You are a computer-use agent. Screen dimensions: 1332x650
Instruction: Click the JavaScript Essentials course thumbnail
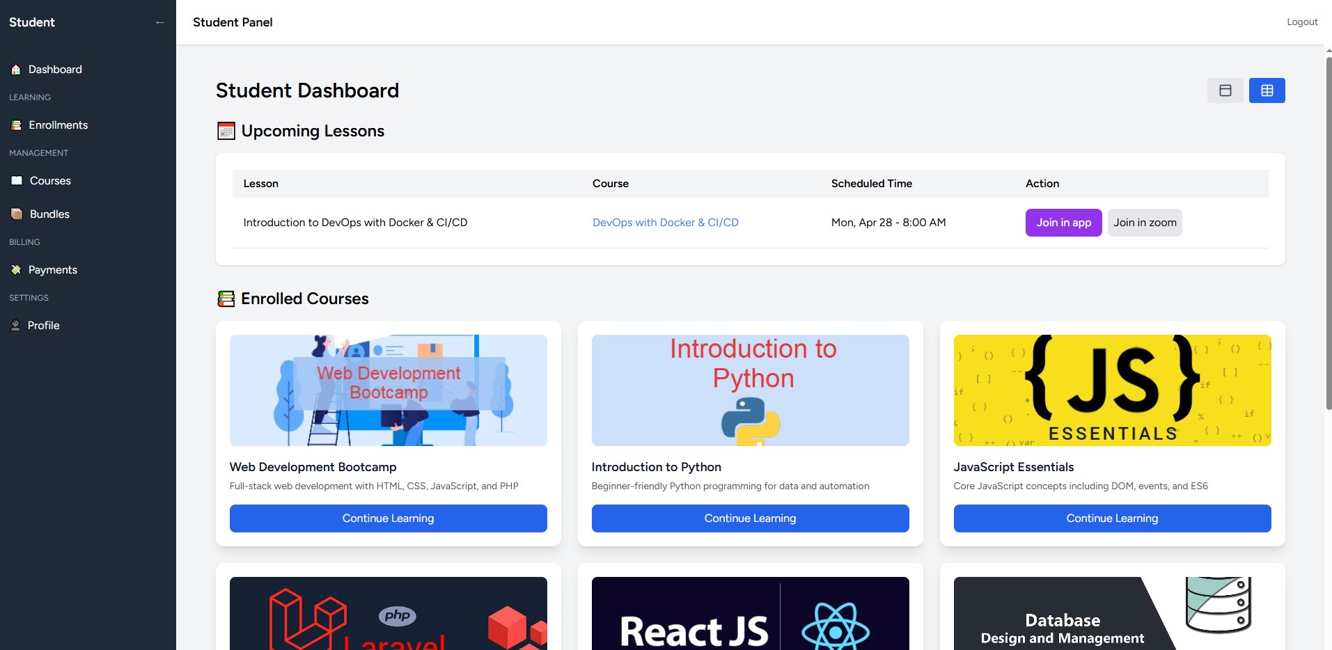coord(1112,390)
